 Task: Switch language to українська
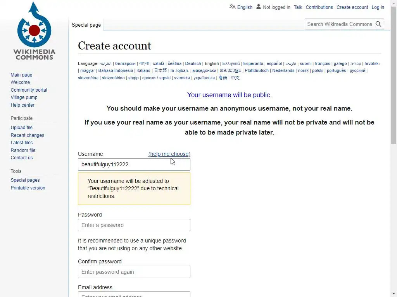click(x=204, y=78)
